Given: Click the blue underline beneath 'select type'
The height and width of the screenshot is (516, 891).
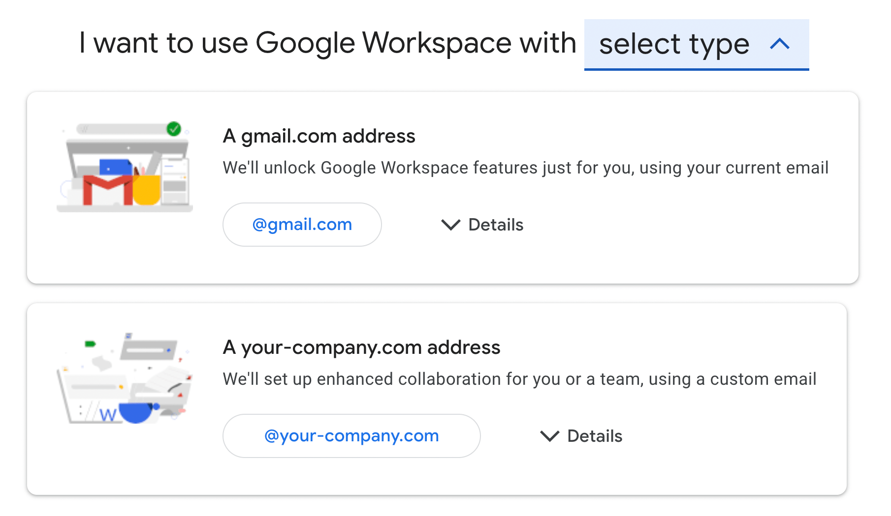Looking at the screenshot, I should 696,70.
